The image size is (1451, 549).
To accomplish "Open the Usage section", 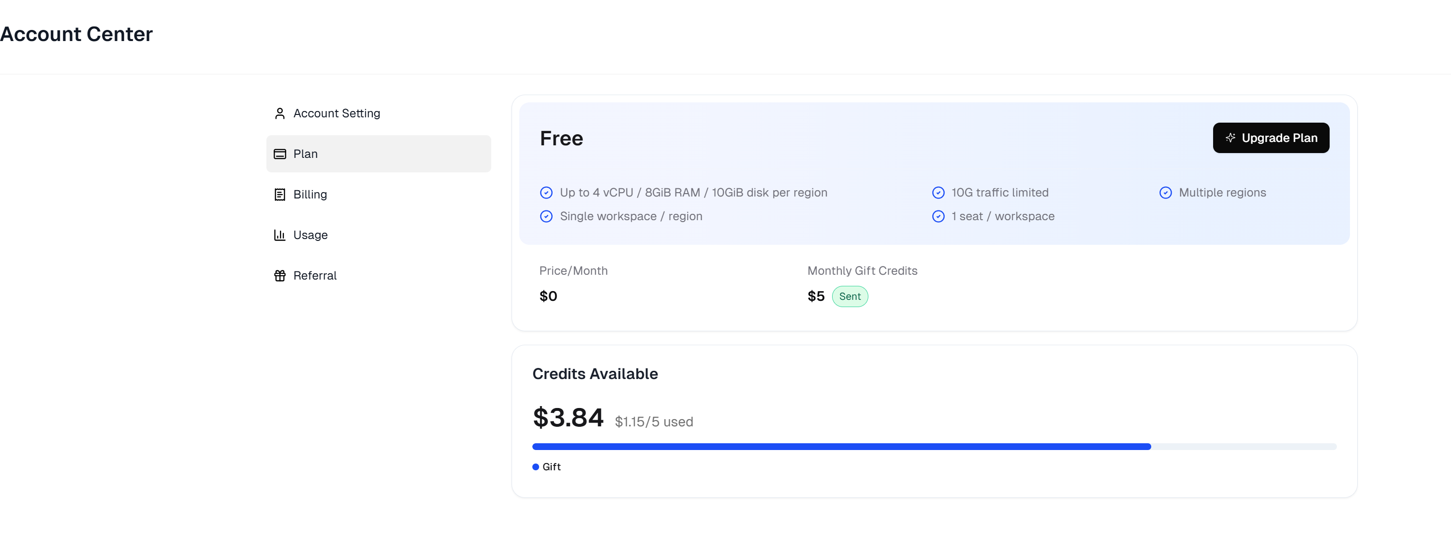I will pos(379,235).
